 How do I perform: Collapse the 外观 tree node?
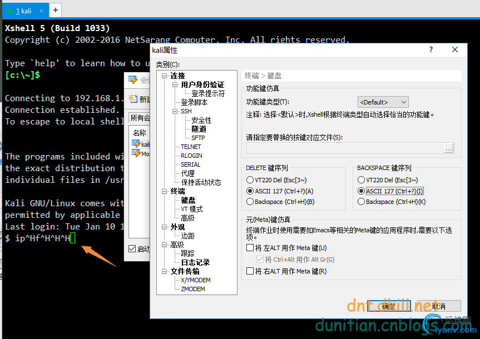(x=165, y=227)
